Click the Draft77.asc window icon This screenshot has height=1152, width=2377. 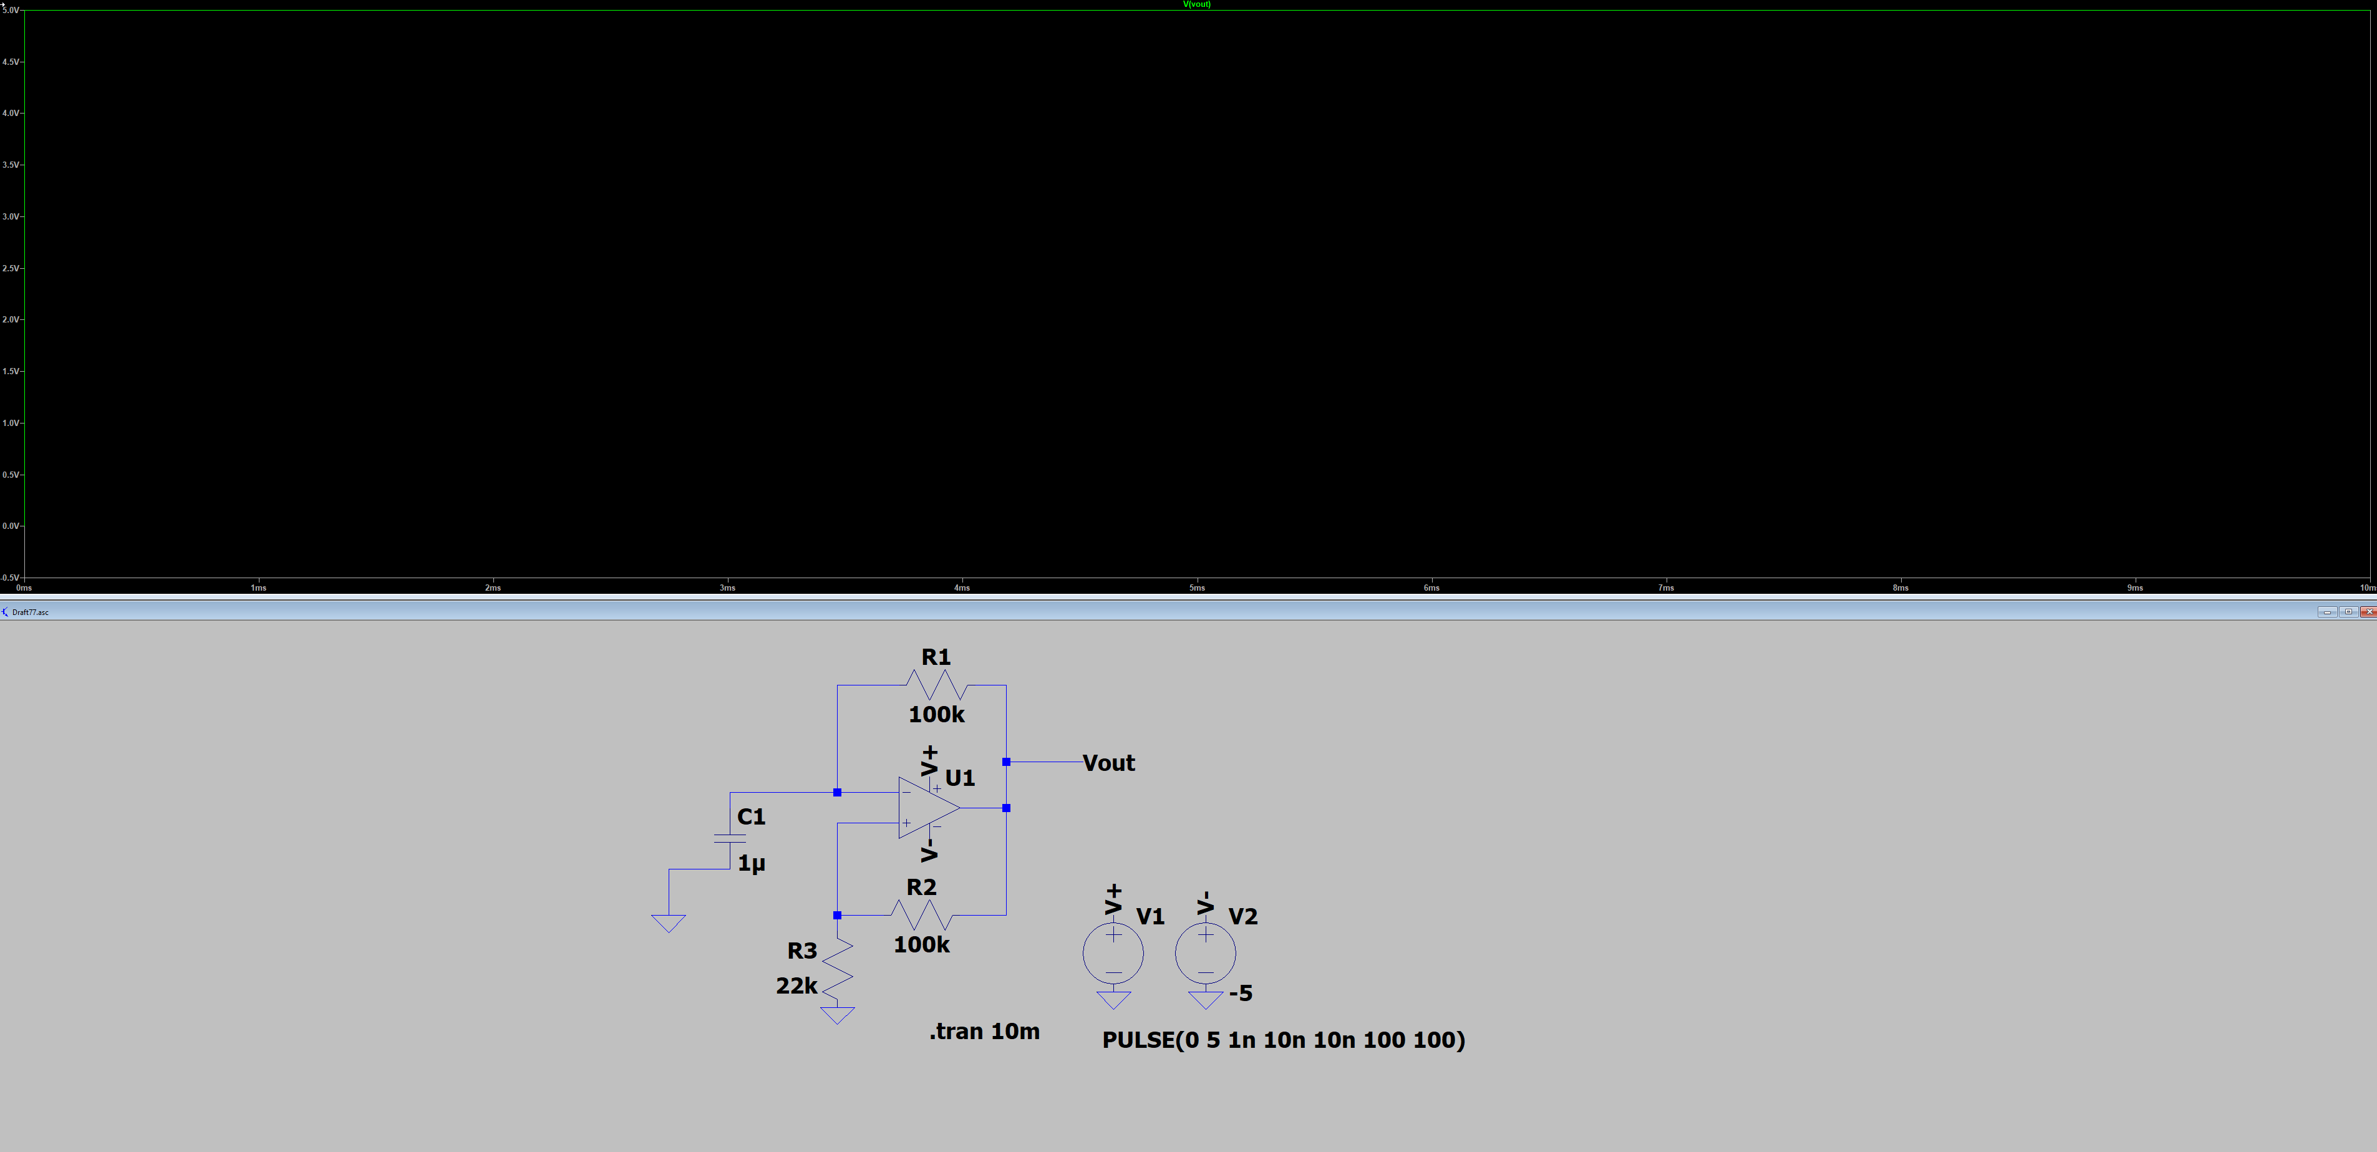point(4,612)
